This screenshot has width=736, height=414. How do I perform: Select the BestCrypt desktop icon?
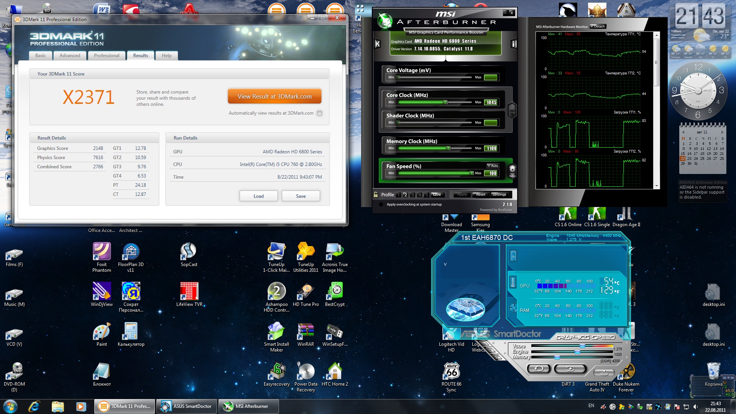tap(335, 294)
